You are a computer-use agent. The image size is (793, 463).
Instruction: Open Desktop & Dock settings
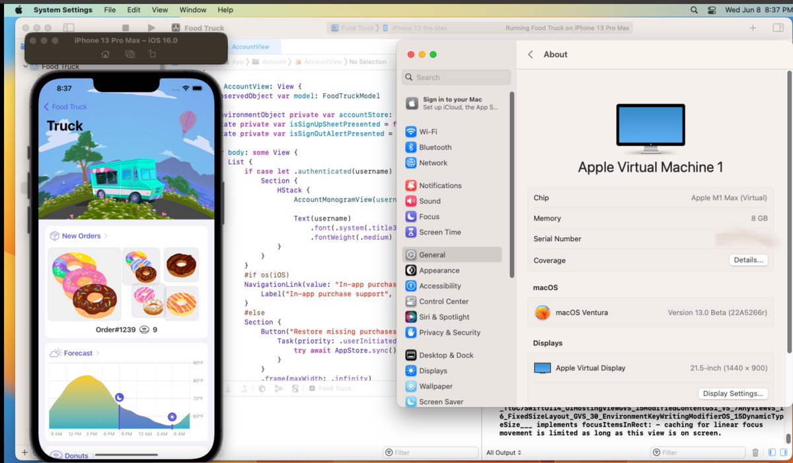[453, 355]
